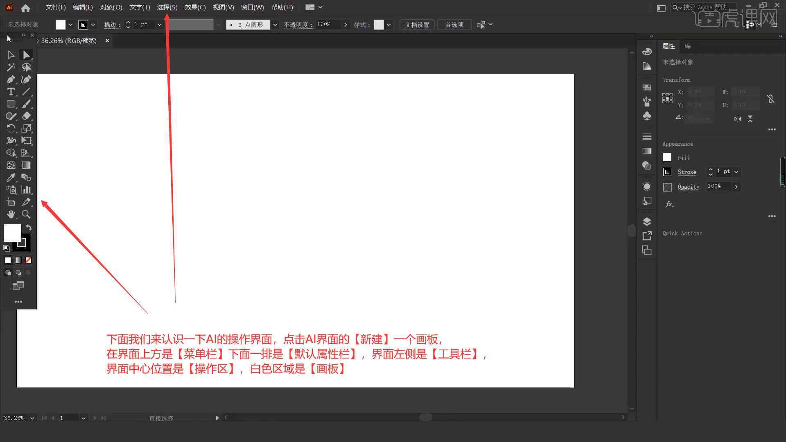Click the 首选项 button

coord(454,24)
